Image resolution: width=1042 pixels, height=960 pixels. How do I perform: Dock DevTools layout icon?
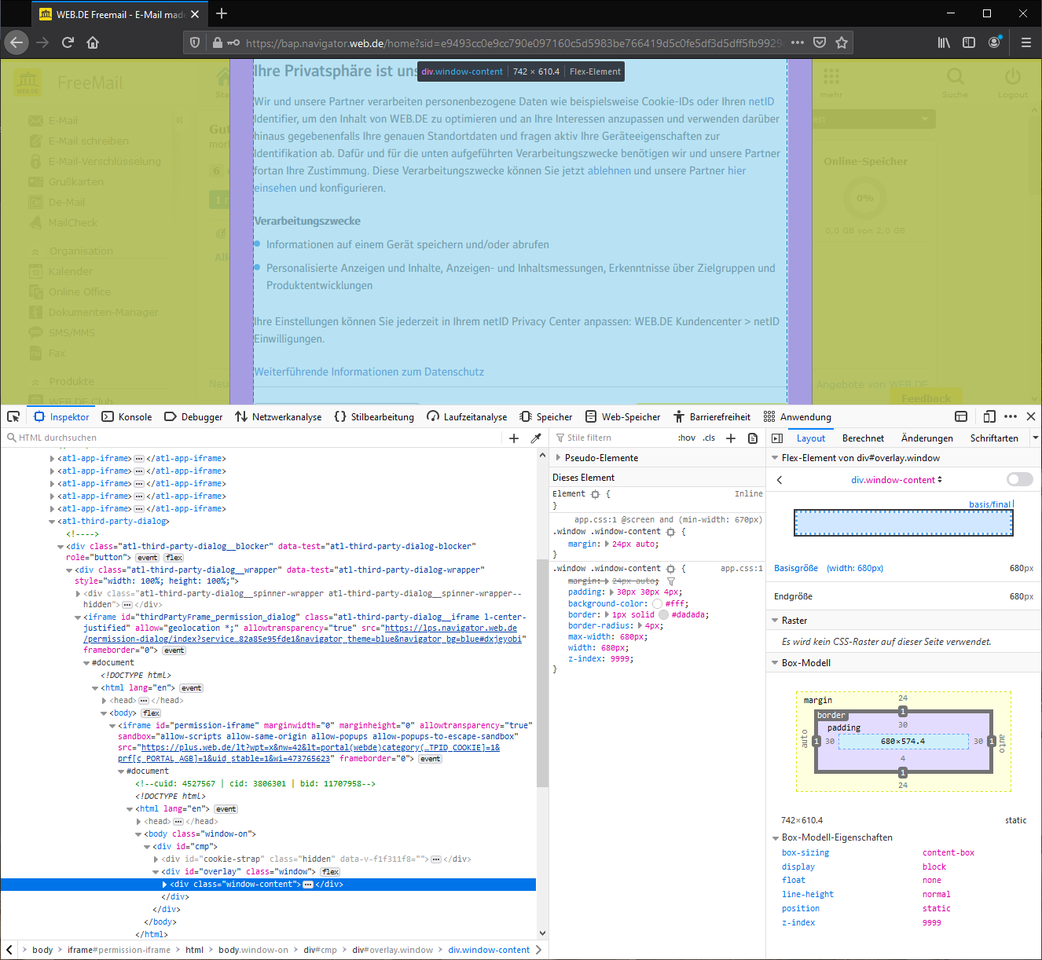click(x=960, y=416)
